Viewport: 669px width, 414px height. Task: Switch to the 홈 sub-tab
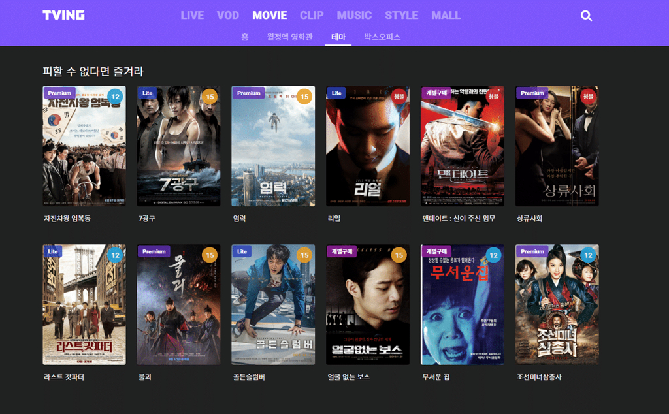245,37
